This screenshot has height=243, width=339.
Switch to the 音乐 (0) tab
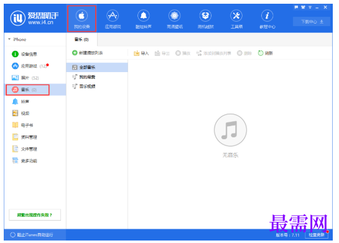pos(81,40)
